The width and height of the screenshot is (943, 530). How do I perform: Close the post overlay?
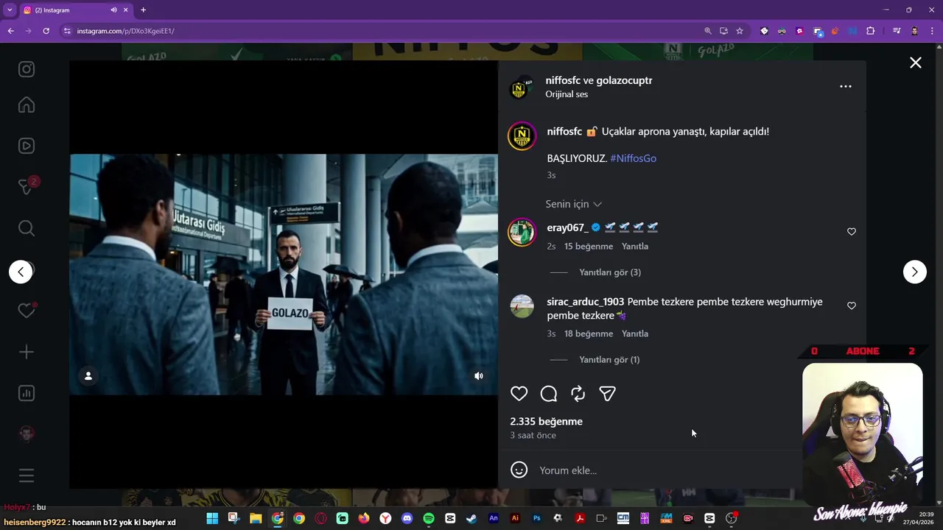(x=916, y=63)
